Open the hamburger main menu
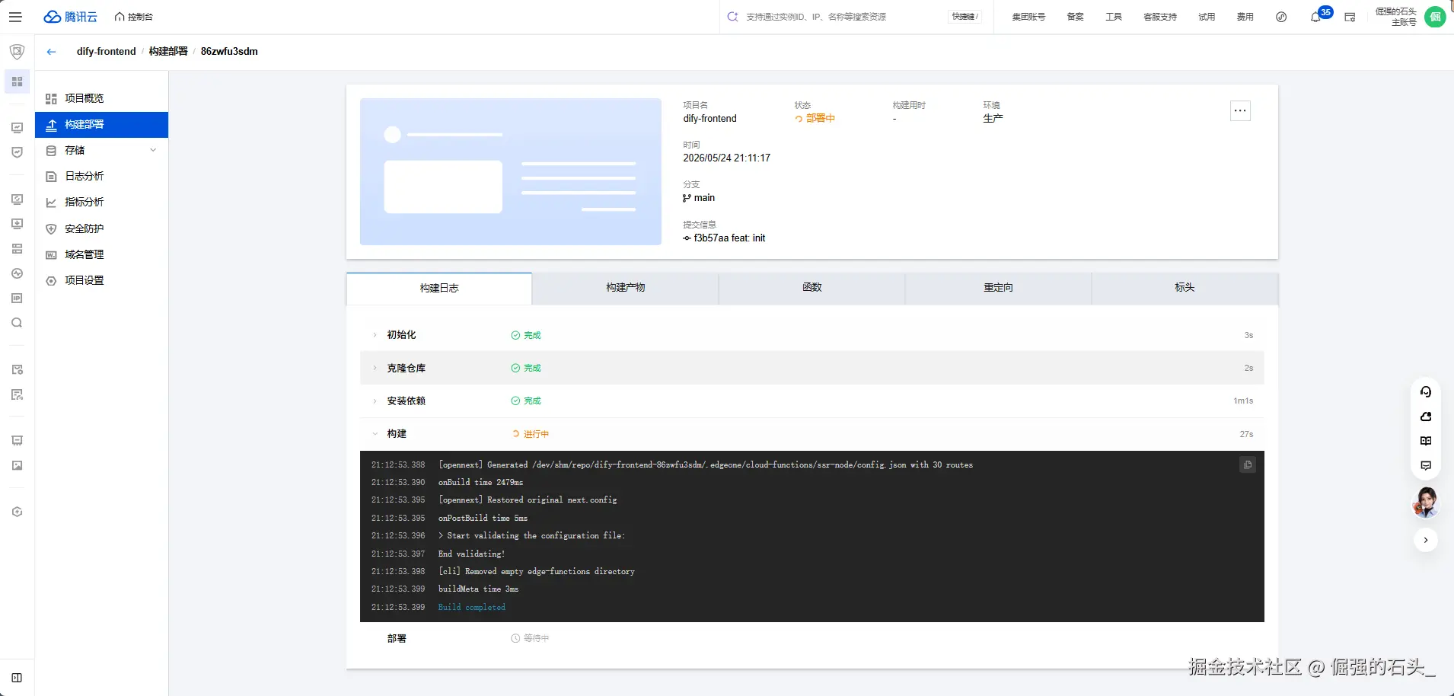The image size is (1454, 696). point(15,17)
